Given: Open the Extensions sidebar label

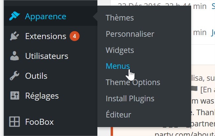Looking at the screenshot, I should tap(46, 36).
